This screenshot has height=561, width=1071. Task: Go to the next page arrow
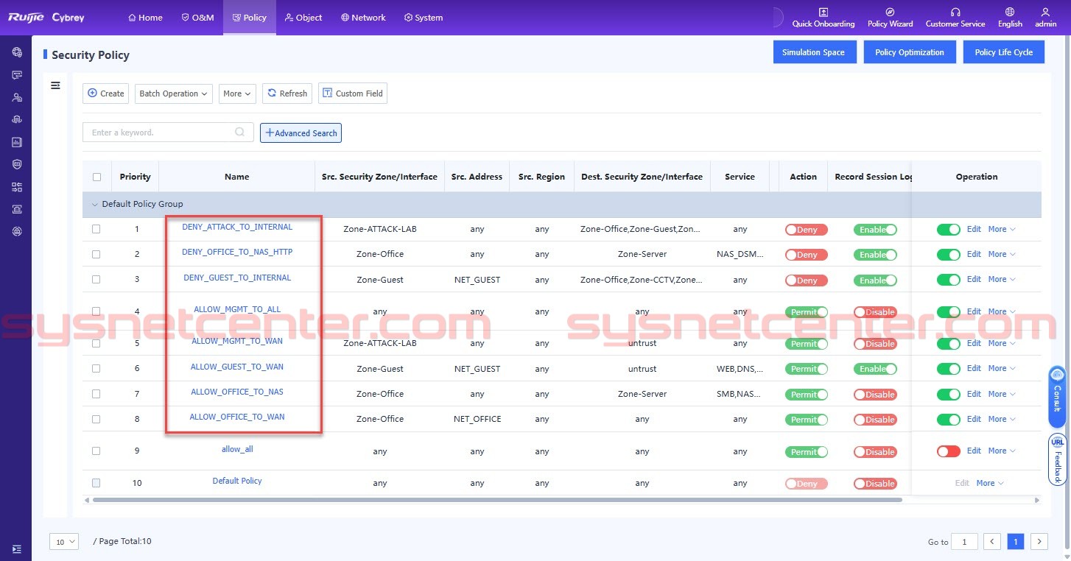[1039, 542]
